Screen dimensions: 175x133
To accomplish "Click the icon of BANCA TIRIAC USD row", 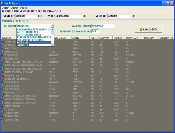I will pyautogui.click(x=3, y=48).
